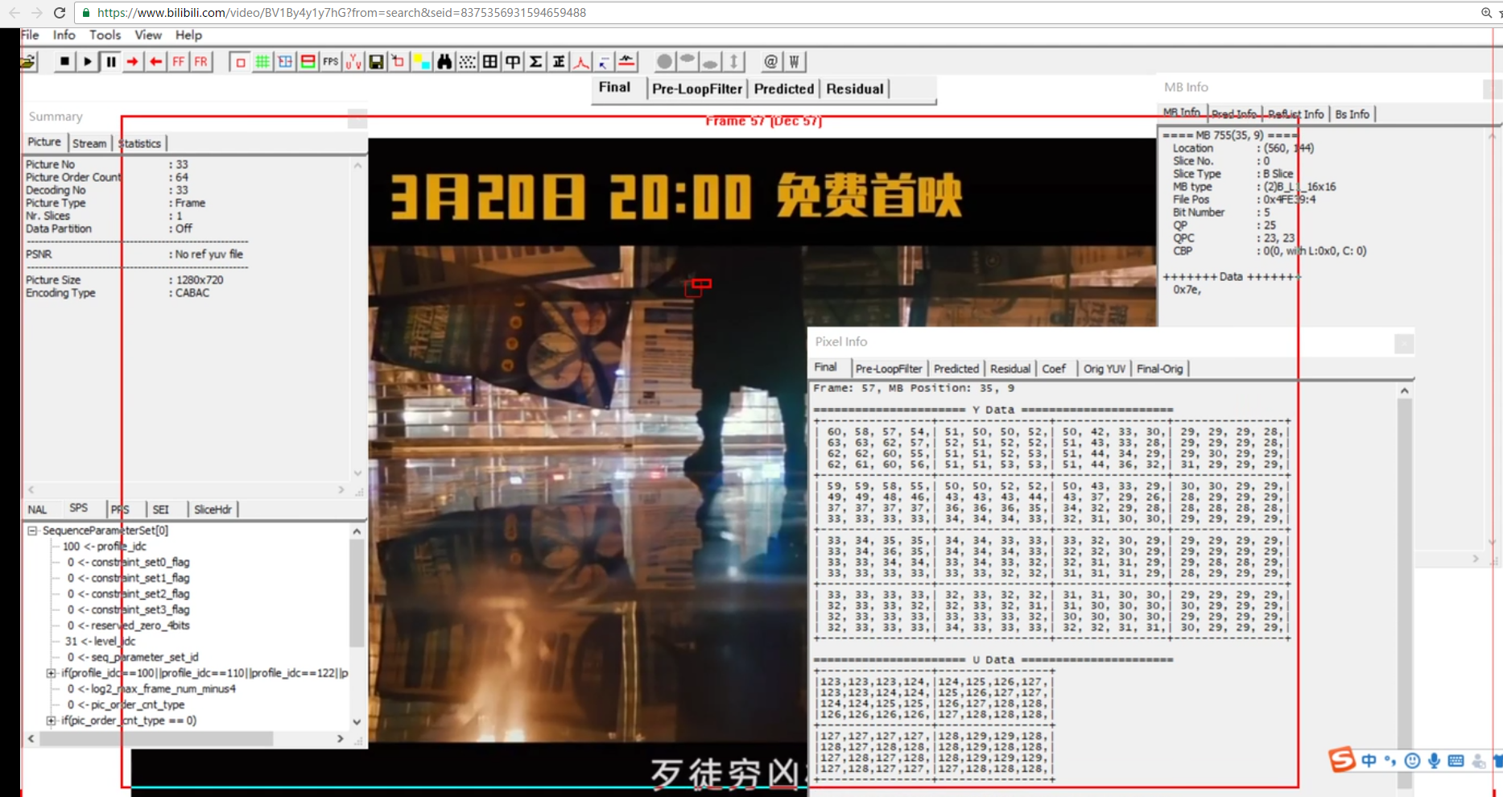Click the gray up-down arrow icon

(733, 62)
